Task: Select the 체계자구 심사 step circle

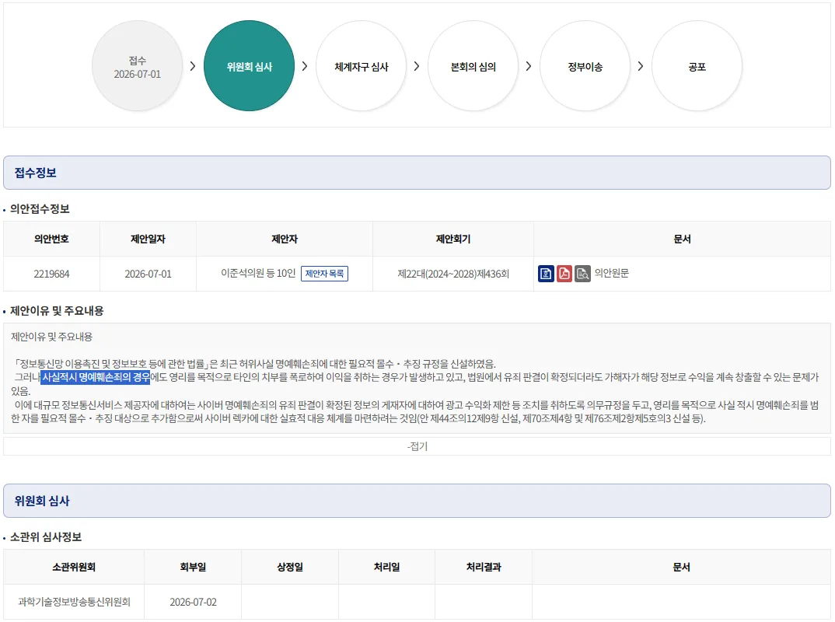Action: tap(361, 66)
